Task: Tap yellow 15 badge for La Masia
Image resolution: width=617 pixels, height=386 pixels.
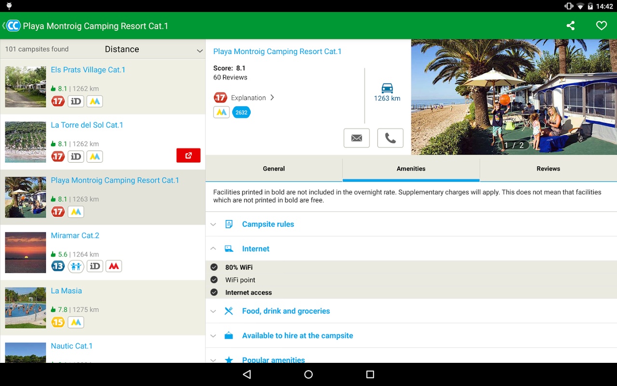Action: click(58, 322)
